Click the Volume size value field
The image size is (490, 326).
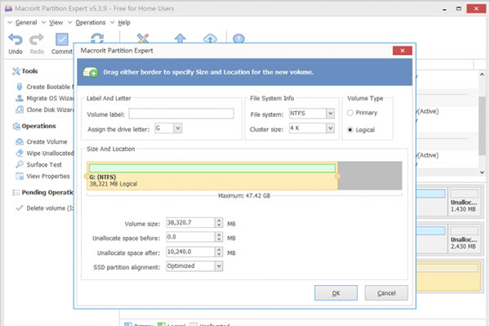[190, 222]
